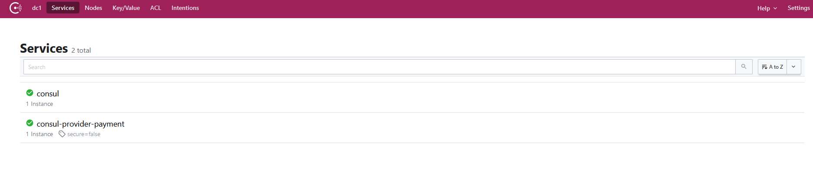Image resolution: width=813 pixels, height=175 pixels.
Task: Click the sort icon in A to Z
Action: point(764,67)
